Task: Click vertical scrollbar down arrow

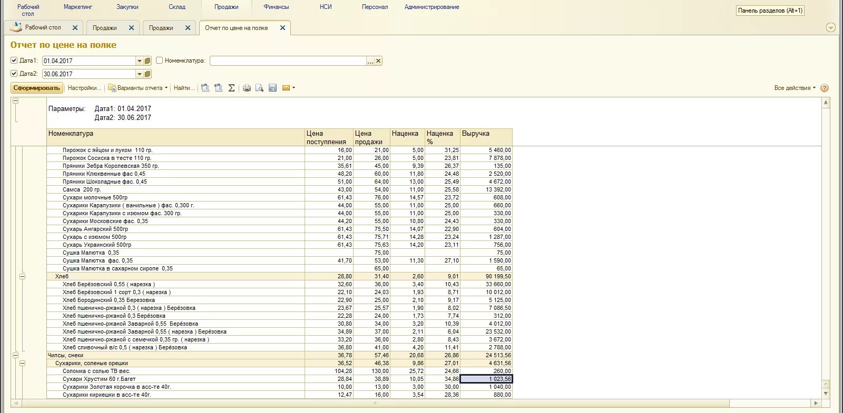Action: click(x=826, y=394)
